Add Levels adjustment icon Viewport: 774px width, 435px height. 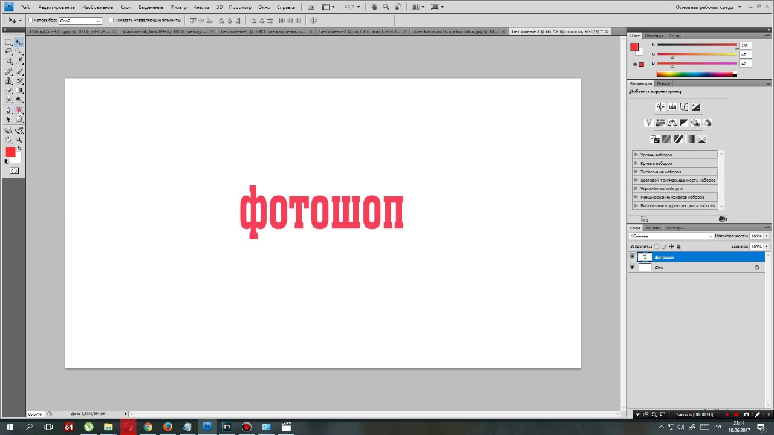click(x=672, y=107)
